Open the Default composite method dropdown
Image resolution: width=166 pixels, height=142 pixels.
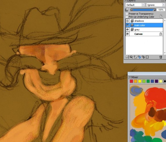tap(135, 5)
